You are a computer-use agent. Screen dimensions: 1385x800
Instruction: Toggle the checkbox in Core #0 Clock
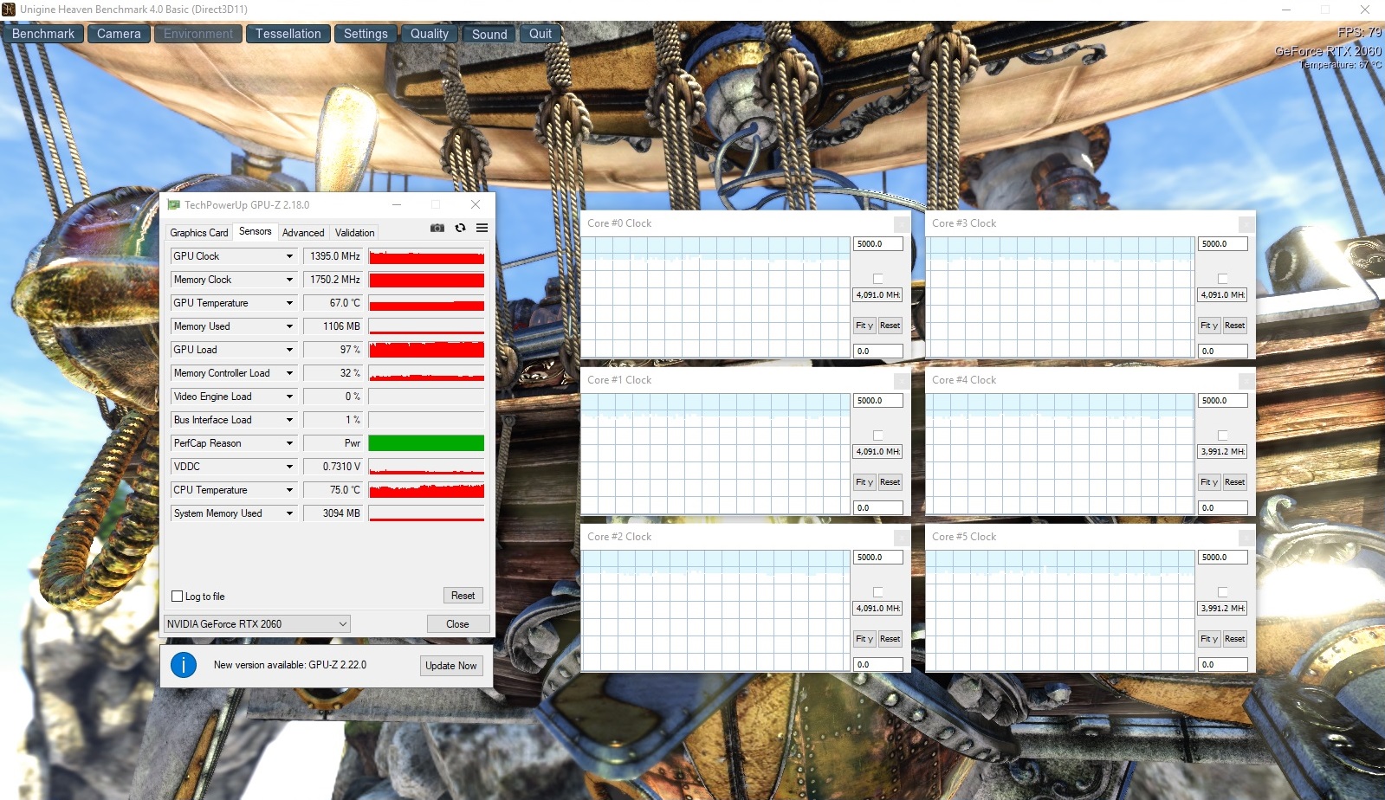tap(878, 279)
